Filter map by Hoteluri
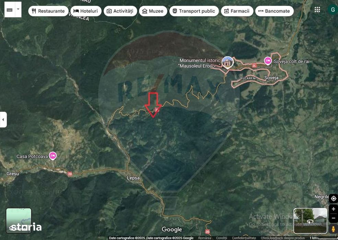The width and height of the screenshot is (338, 240). coord(86,11)
